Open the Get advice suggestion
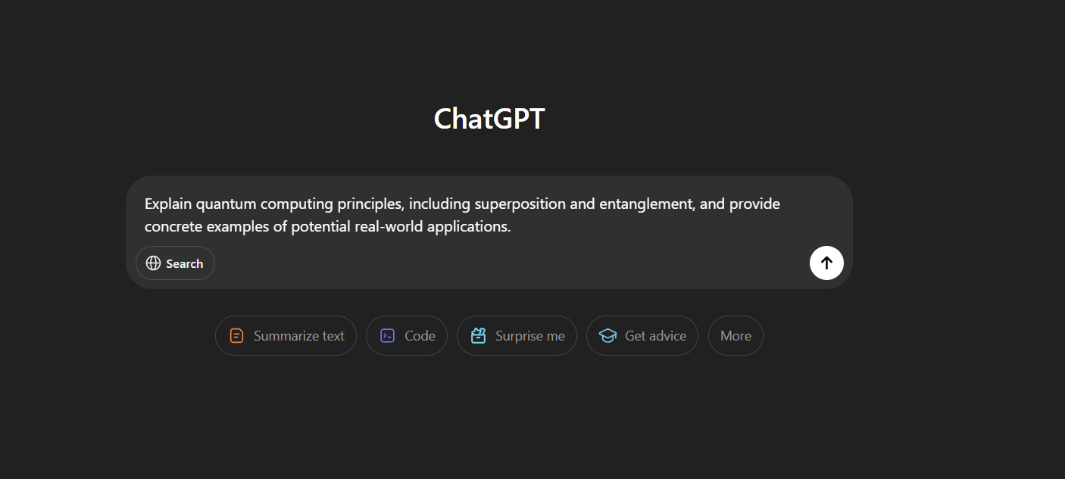This screenshot has height=479, width=1065. tap(642, 336)
